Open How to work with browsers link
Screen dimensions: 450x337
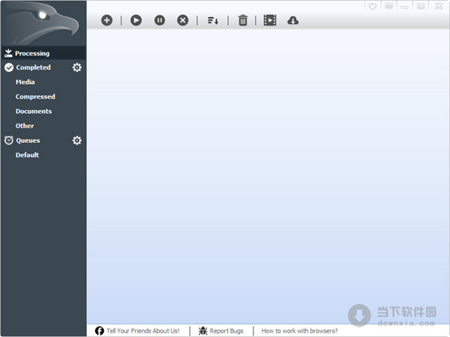(299, 331)
